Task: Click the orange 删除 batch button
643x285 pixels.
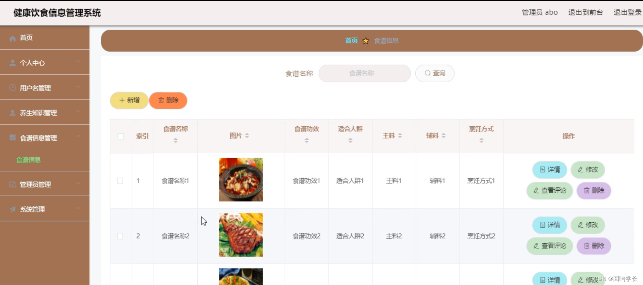Action: tap(168, 101)
